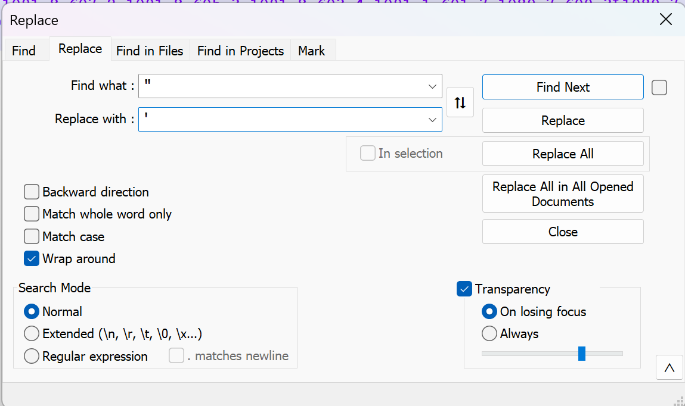Uncheck Wrap around
This screenshot has width=685, height=406.
point(31,258)
